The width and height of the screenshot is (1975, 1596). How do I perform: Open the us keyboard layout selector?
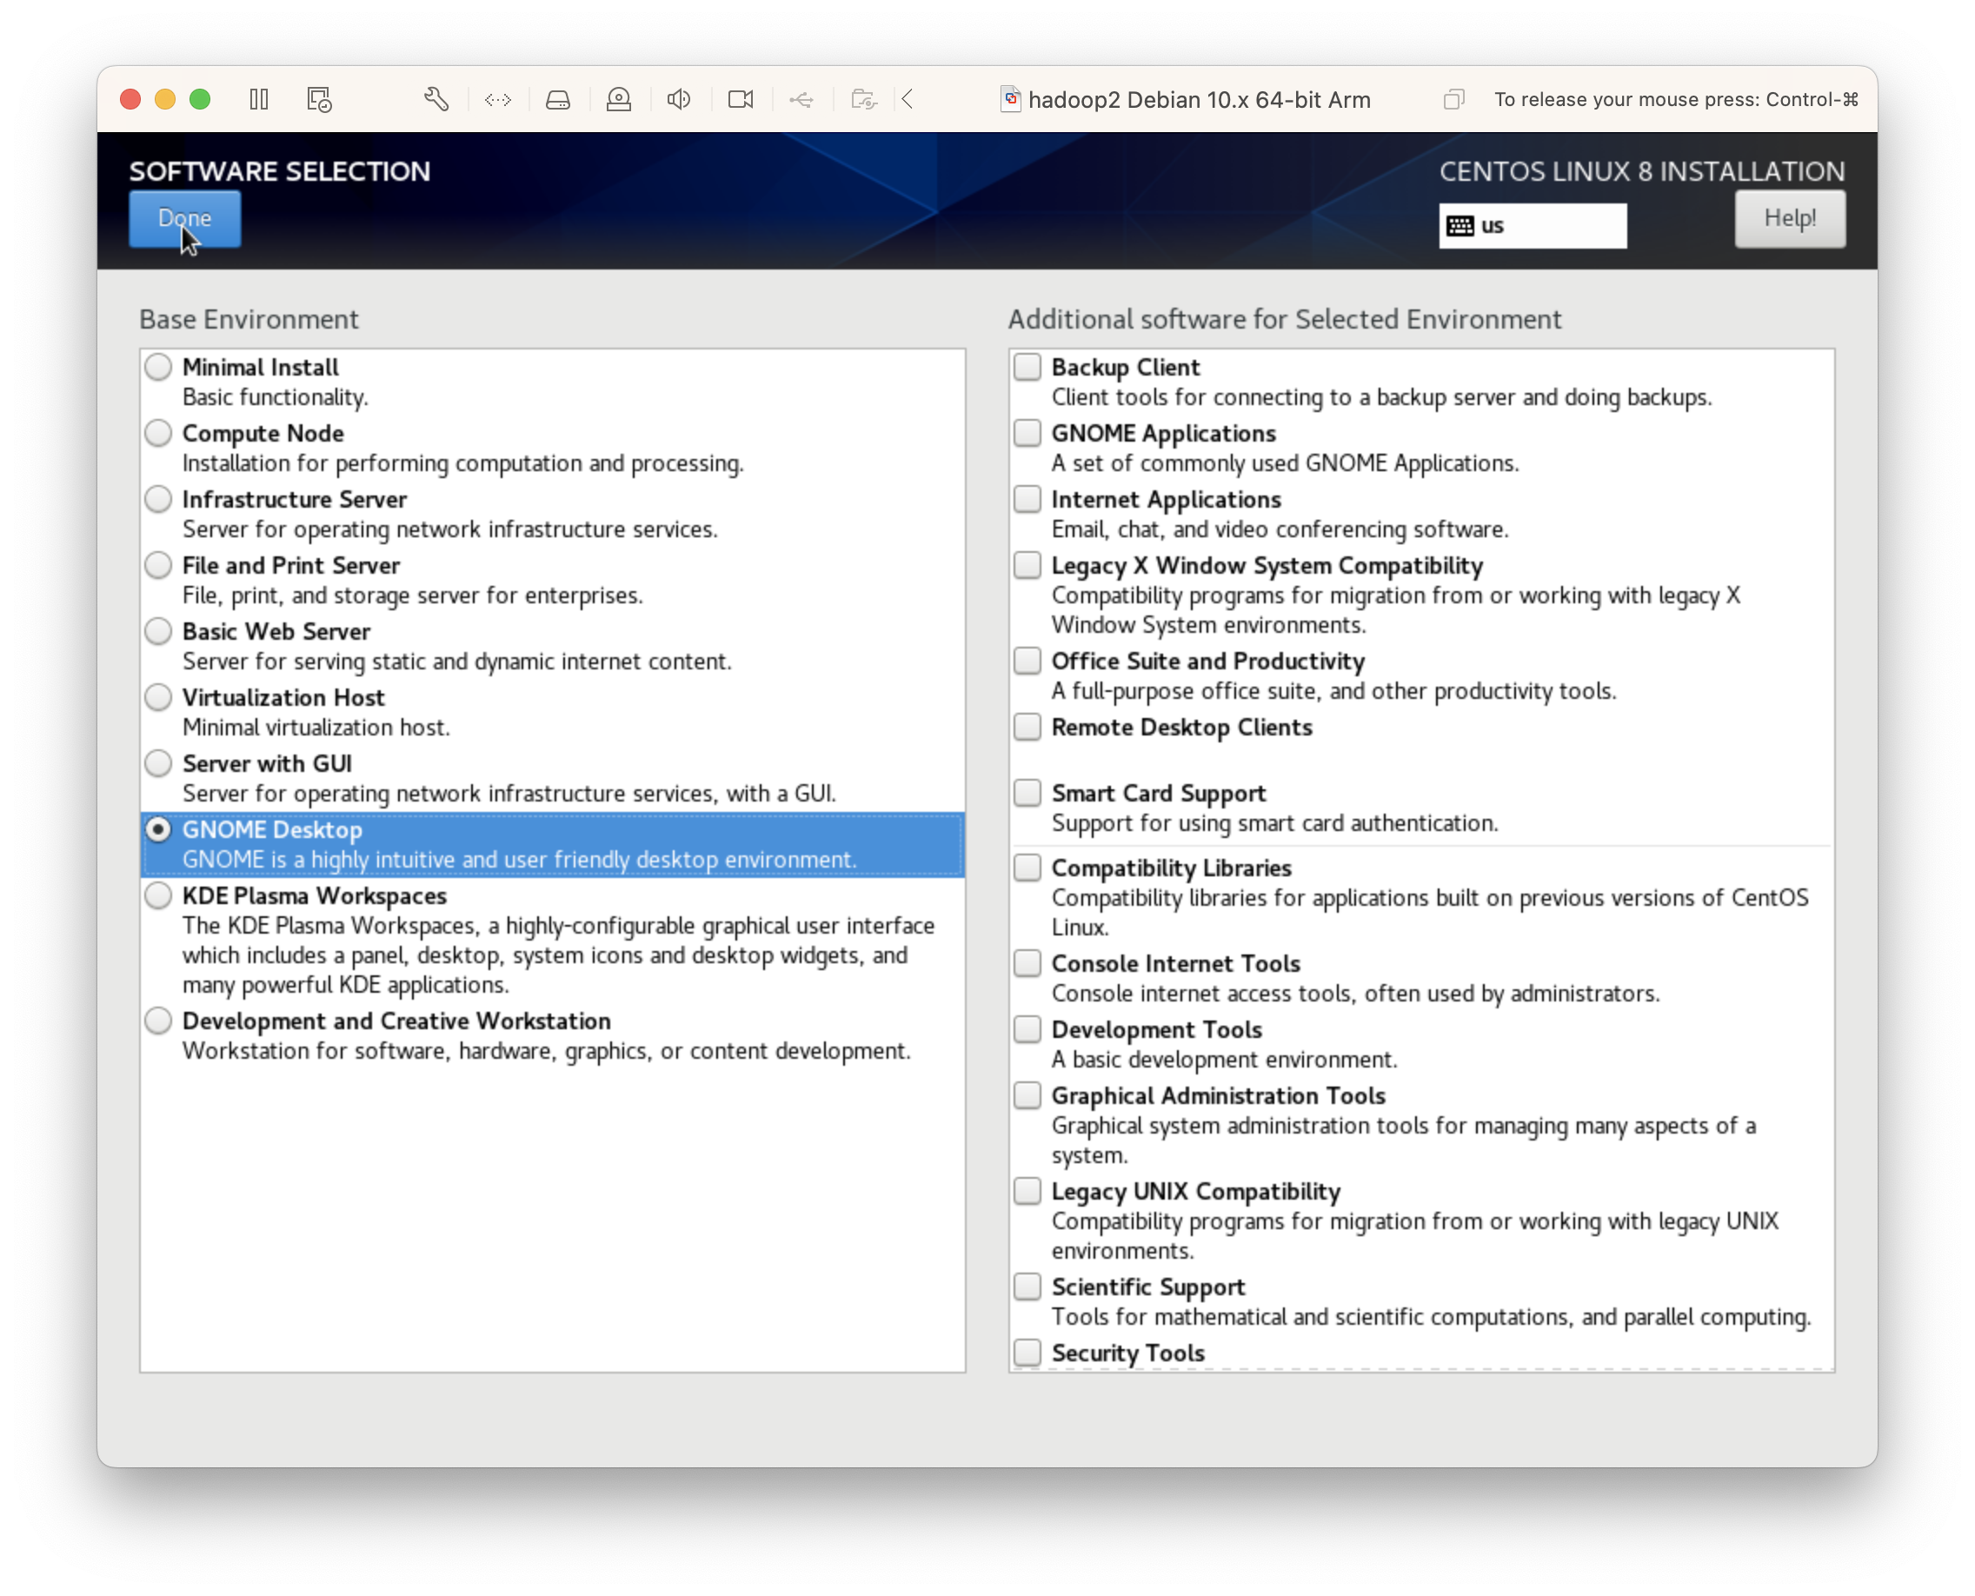(x=1532, y=225)
